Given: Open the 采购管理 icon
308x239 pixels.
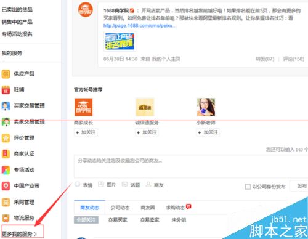Looking at the screenshot, I should click(6, 202).
